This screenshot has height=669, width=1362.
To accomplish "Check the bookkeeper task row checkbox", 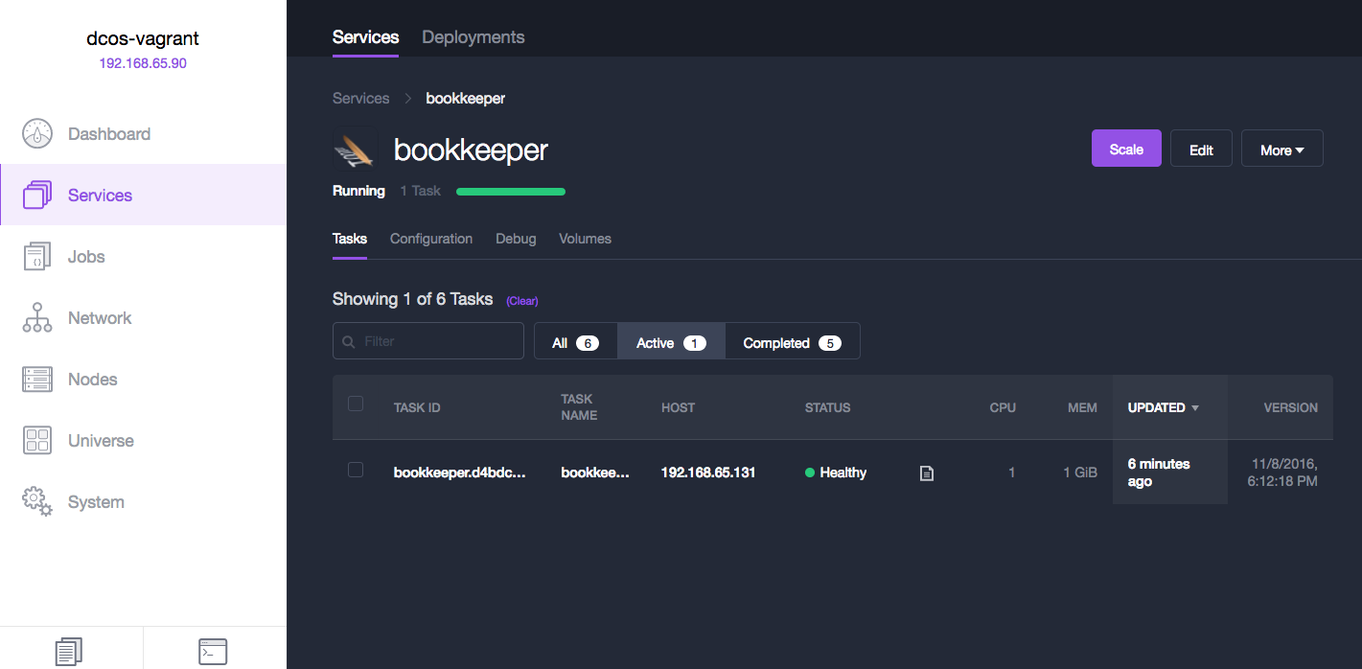I will pyautogui.click(x=356, y=470).
